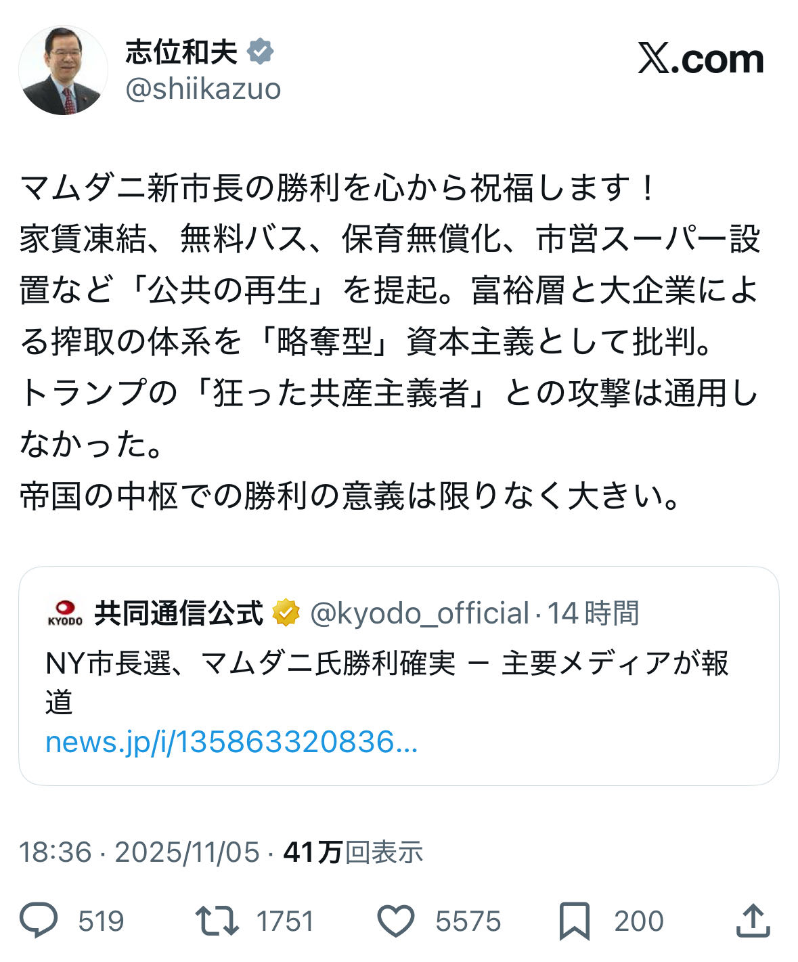The image size is (798, 962).
Task: Click the gold verified badge beside 共同通信公式
Action: (286, 613)
